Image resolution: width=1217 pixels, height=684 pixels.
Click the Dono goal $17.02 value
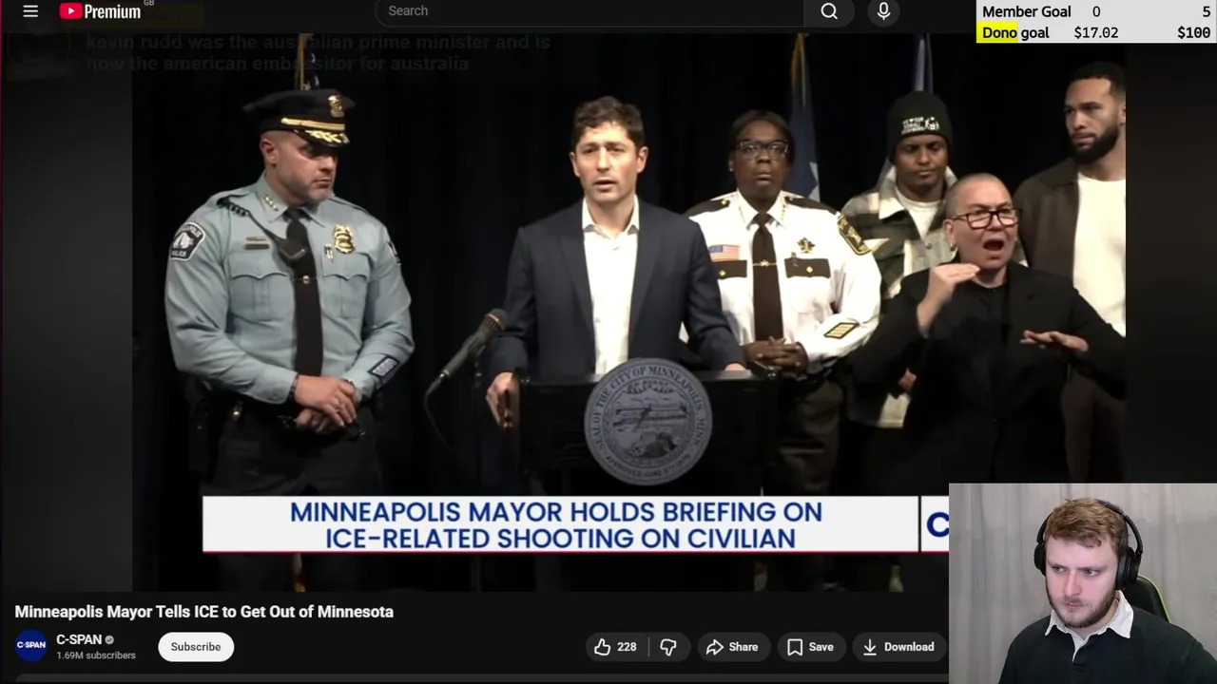point(1095,32)
